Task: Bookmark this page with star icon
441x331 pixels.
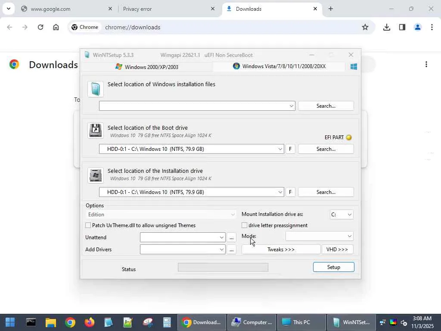Action: click(365, 27)
